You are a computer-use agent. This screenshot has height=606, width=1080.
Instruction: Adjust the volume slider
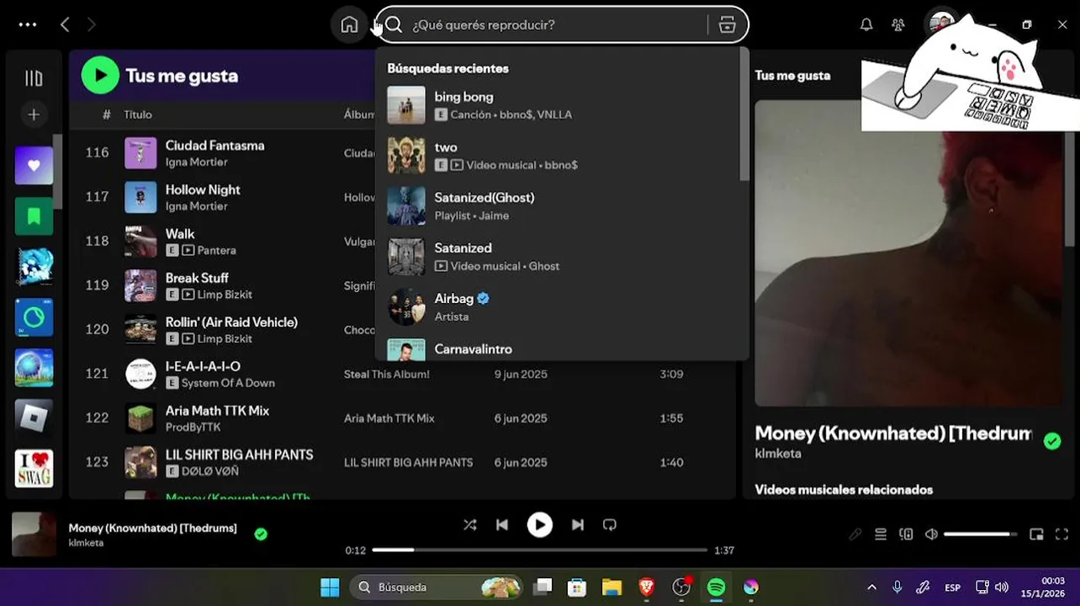point(981,534)
